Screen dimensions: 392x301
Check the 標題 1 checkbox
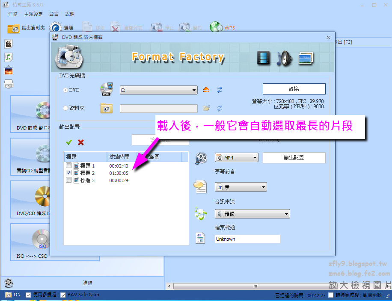coord(69,165)
